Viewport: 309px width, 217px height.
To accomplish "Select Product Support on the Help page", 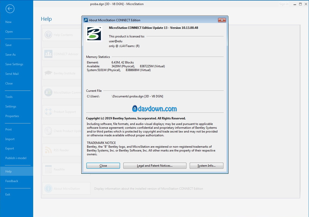I will 62,112.
